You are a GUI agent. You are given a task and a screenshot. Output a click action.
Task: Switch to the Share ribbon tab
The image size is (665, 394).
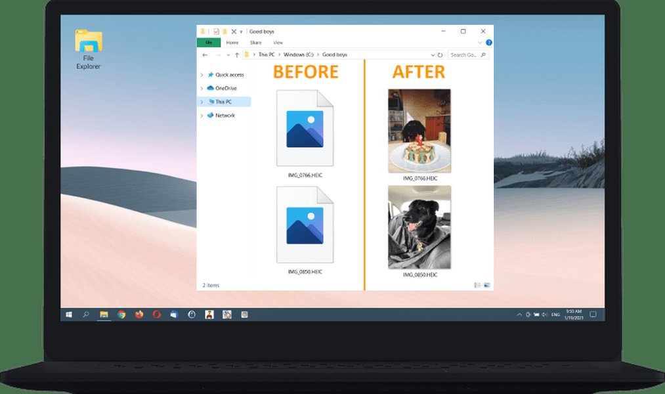pos(256,43)
